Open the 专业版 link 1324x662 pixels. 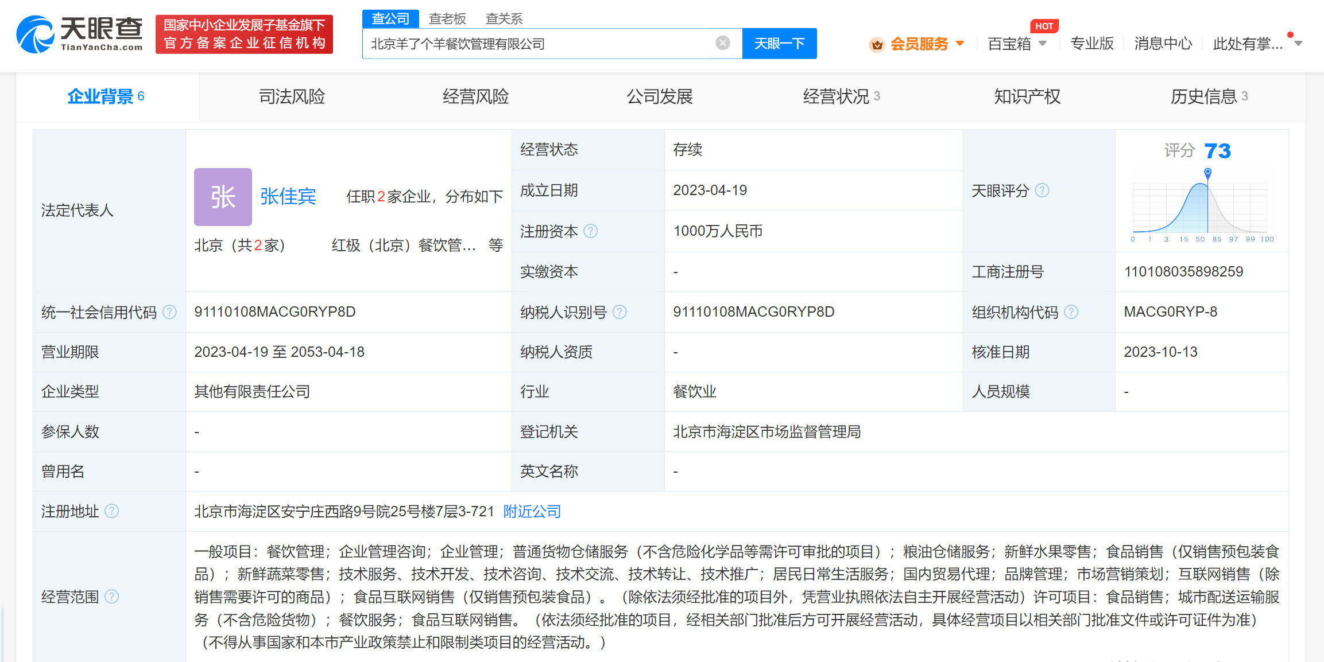pos(1091,44)
